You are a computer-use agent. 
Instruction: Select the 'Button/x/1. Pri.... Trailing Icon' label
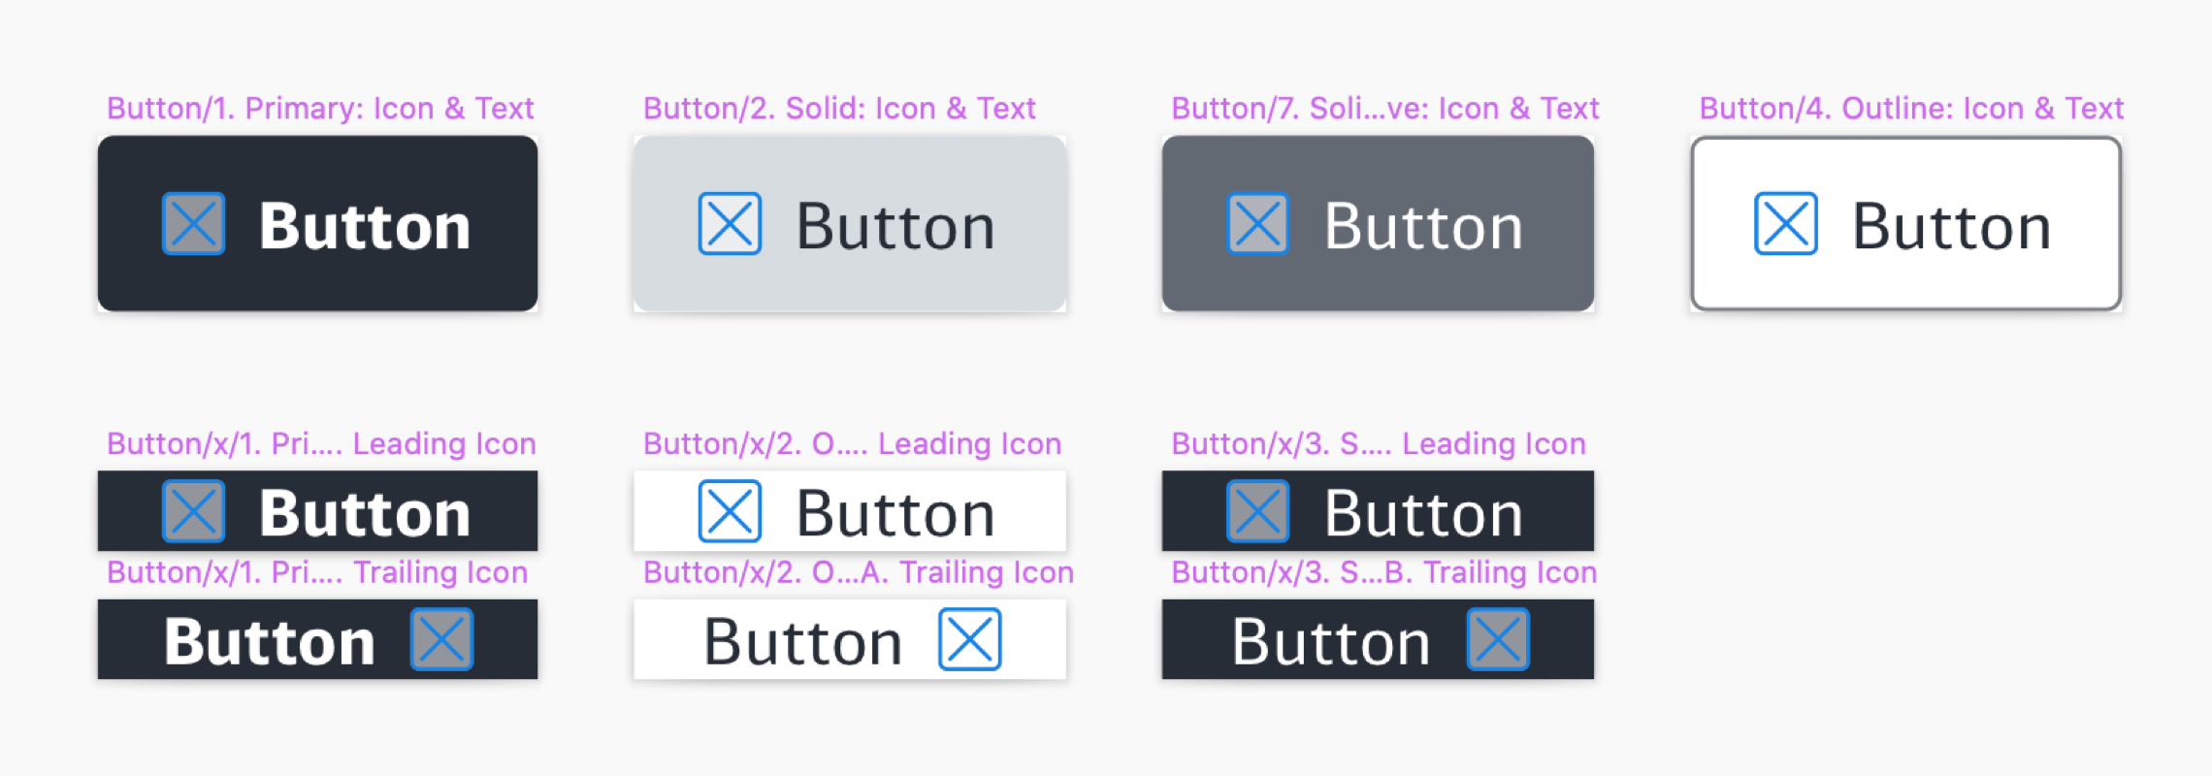point(317,572)
